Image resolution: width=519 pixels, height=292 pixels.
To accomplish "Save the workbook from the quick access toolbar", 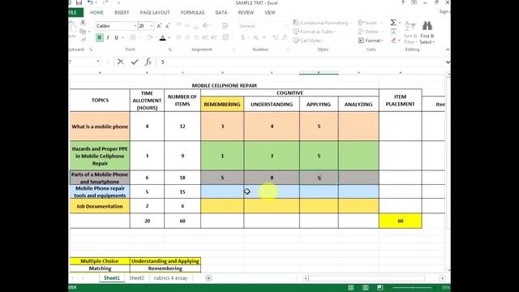I will (x=79, y=2).
